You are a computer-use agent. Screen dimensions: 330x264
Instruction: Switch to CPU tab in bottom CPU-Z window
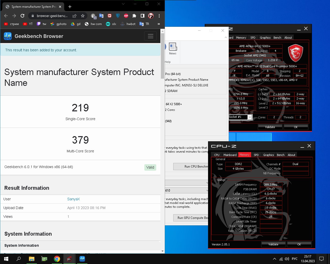point(217,155)
